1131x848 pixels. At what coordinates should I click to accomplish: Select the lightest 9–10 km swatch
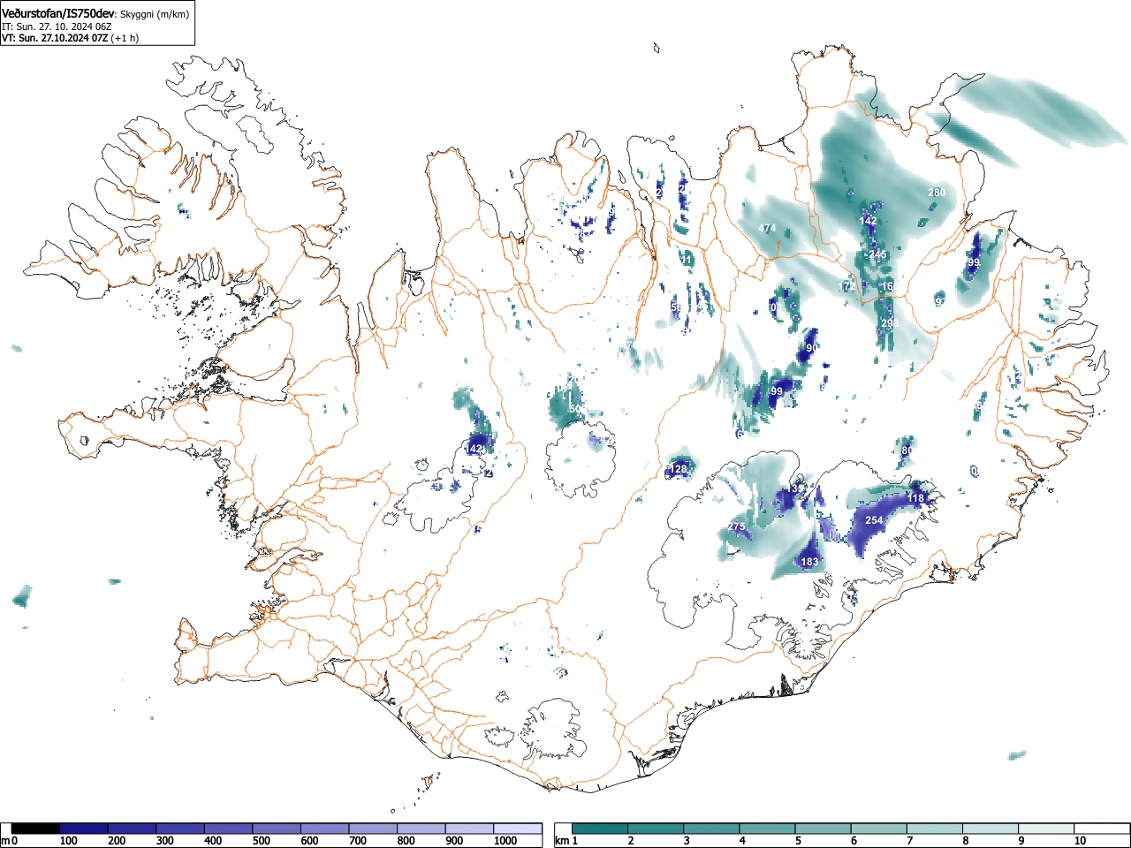[1046, 829]
